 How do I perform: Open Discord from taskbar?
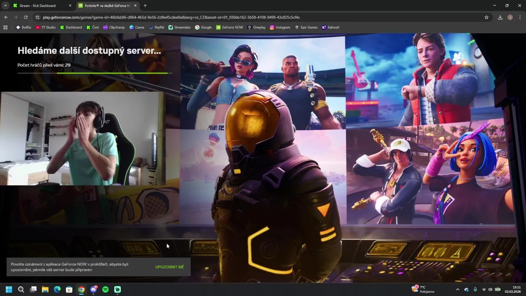[94, 289]
